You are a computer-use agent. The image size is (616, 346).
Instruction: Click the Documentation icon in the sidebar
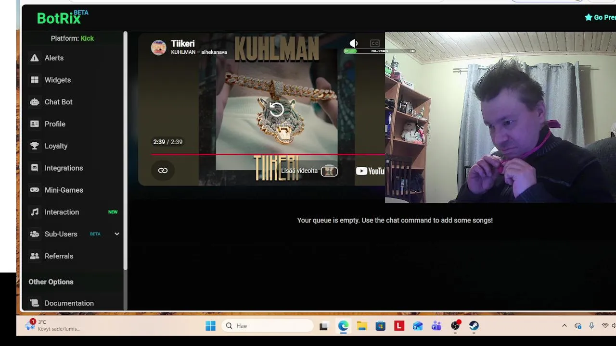click(x=35, y=303)
